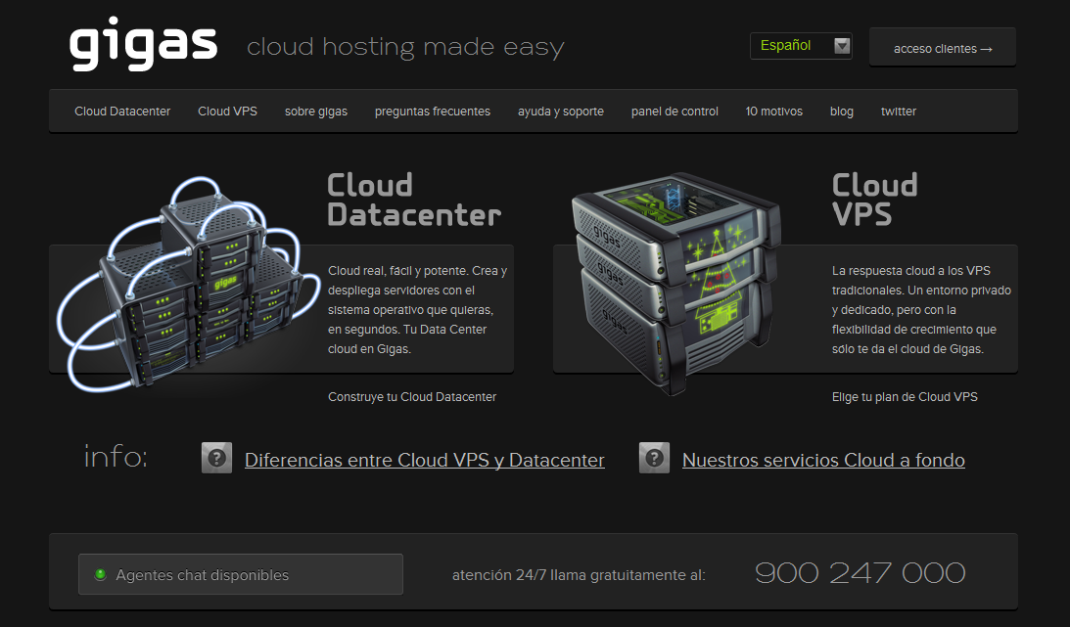Go to panel de control
This screenshot has width=1070, height=627.
click(x=675, y=112)
